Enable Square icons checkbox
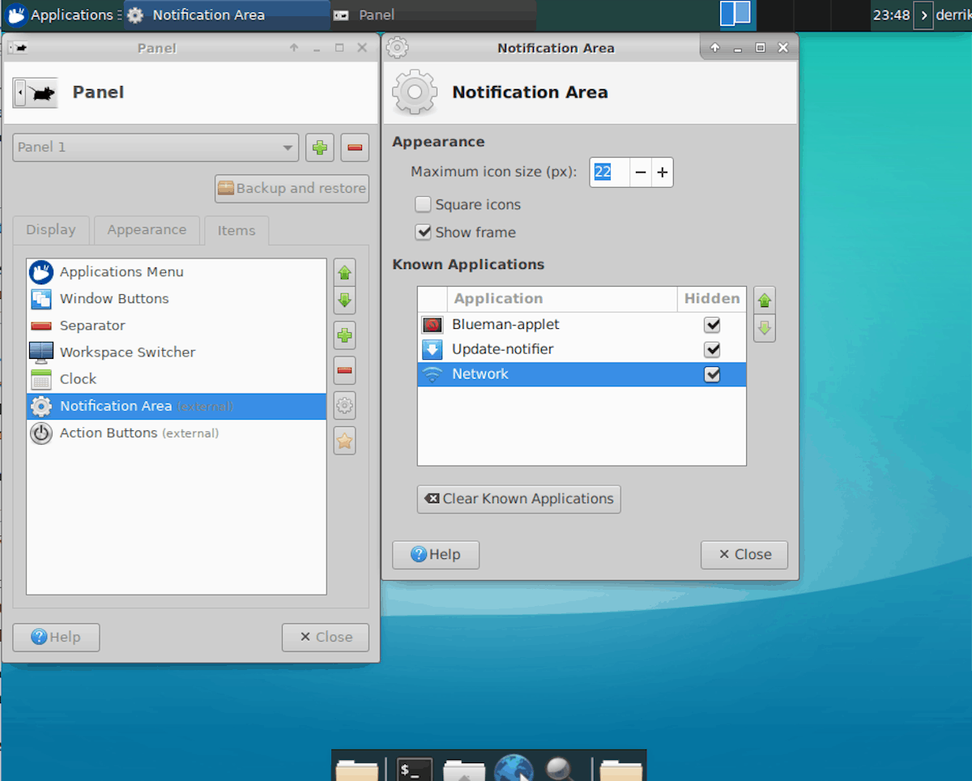972x781 pixels. coord(423,204)
